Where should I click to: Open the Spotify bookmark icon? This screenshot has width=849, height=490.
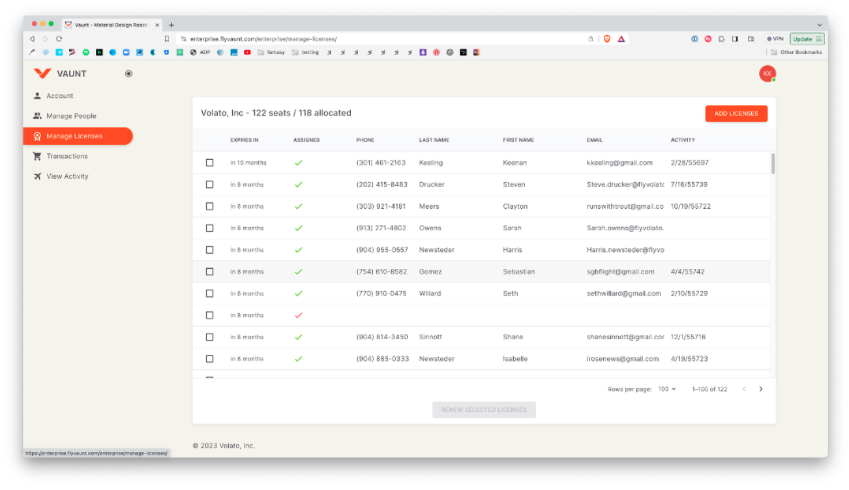pos(86,52)
